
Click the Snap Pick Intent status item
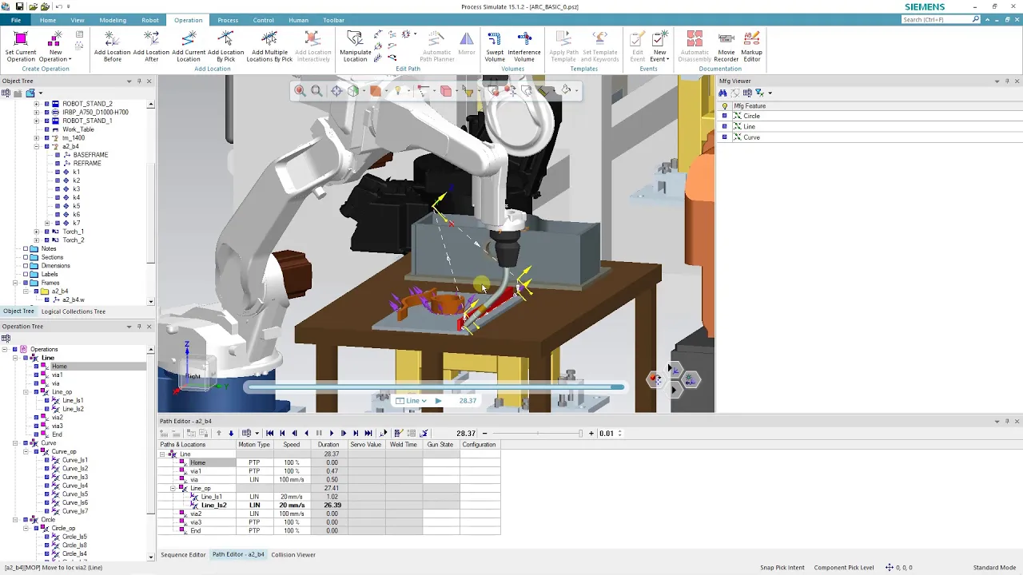click(x=782, y=568)
